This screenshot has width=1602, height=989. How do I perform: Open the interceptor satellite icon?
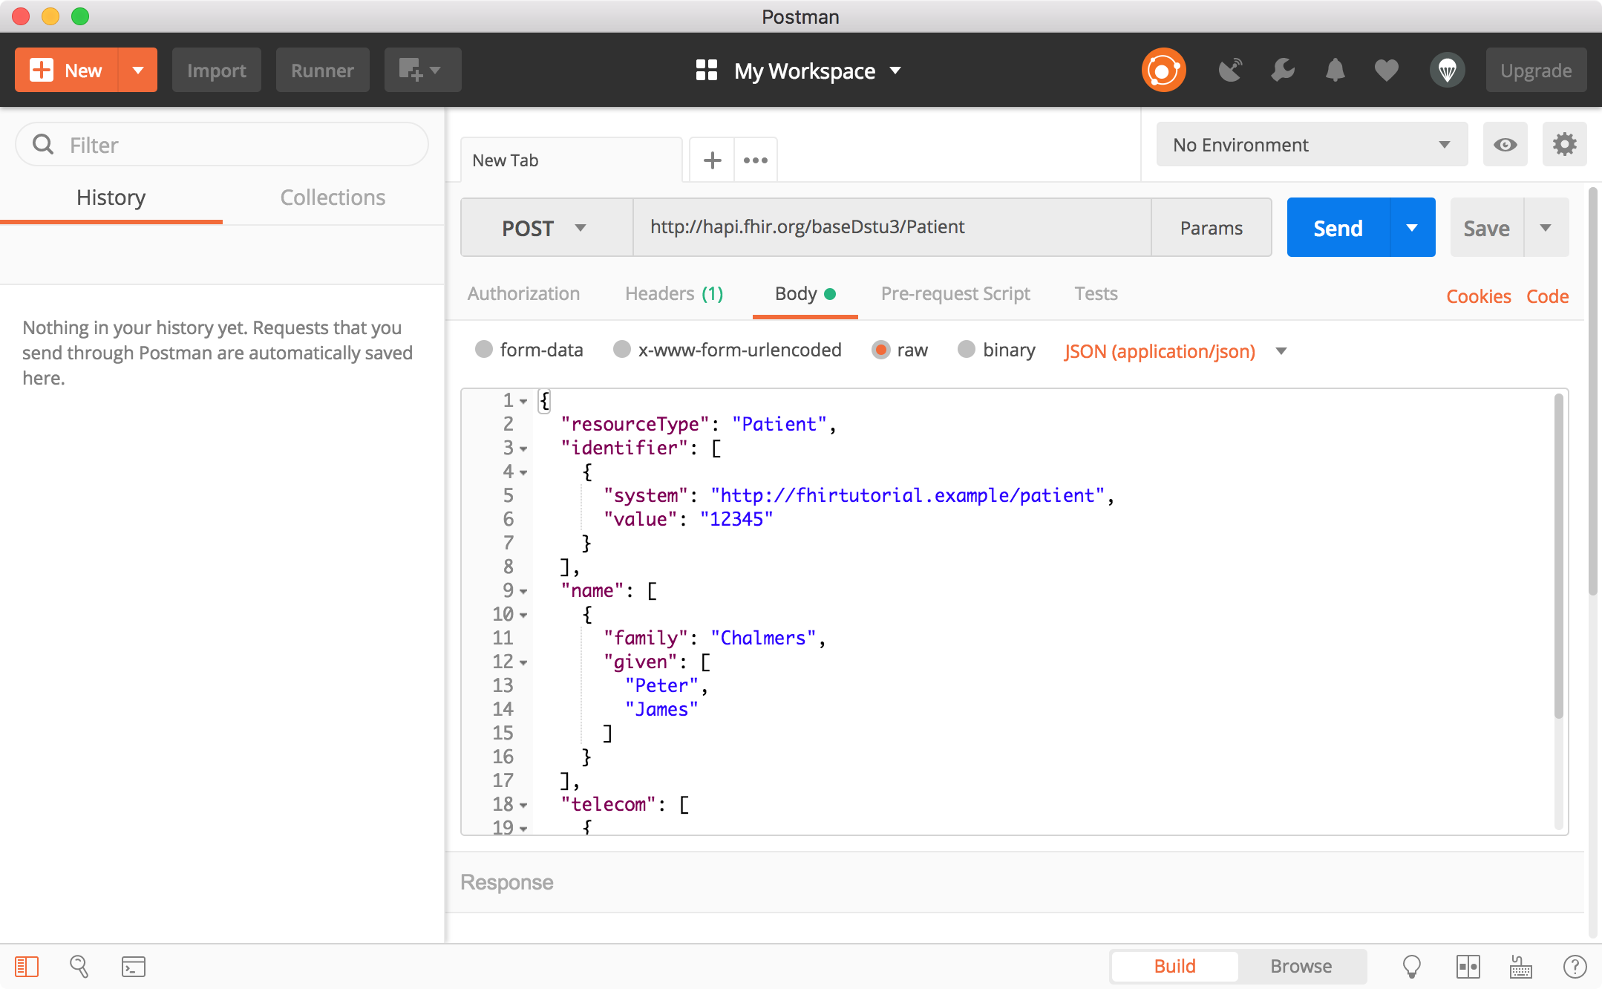tap(1230, 71)
